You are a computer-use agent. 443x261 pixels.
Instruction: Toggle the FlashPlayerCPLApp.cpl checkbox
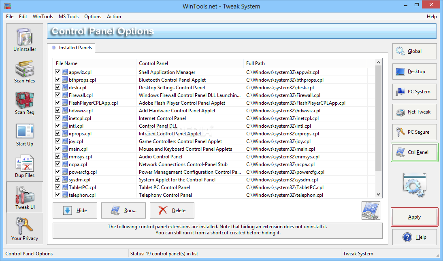58,103
